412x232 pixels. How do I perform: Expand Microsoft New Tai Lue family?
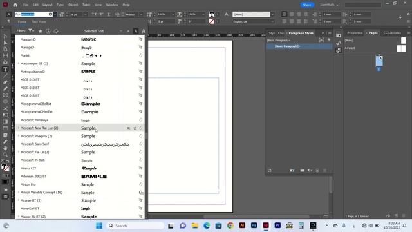tap(19, 128)
